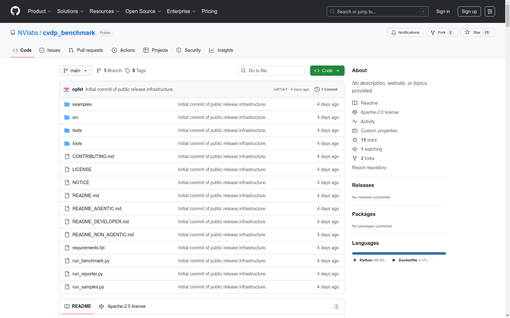Screen dimensions: 510x318
Task: Click the run_benchmark.py file icon
Action: 67,261
